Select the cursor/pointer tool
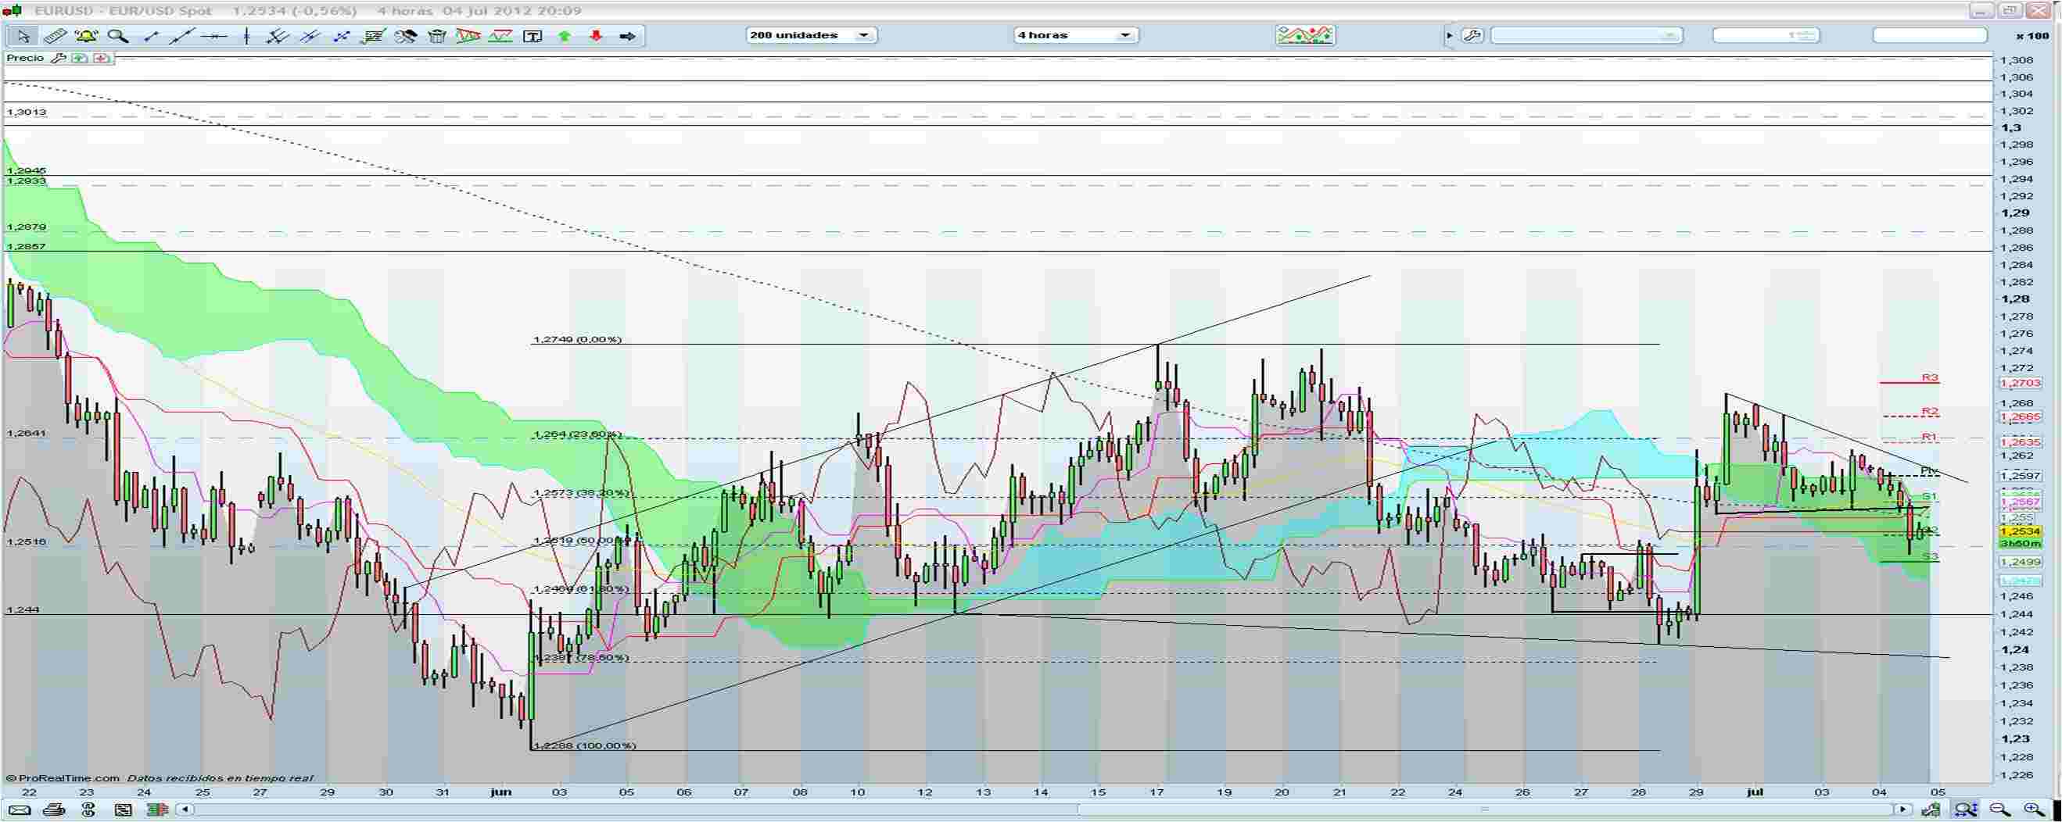Image resolution: width=2062 pixels, height=822 pixels. point(24,36)
